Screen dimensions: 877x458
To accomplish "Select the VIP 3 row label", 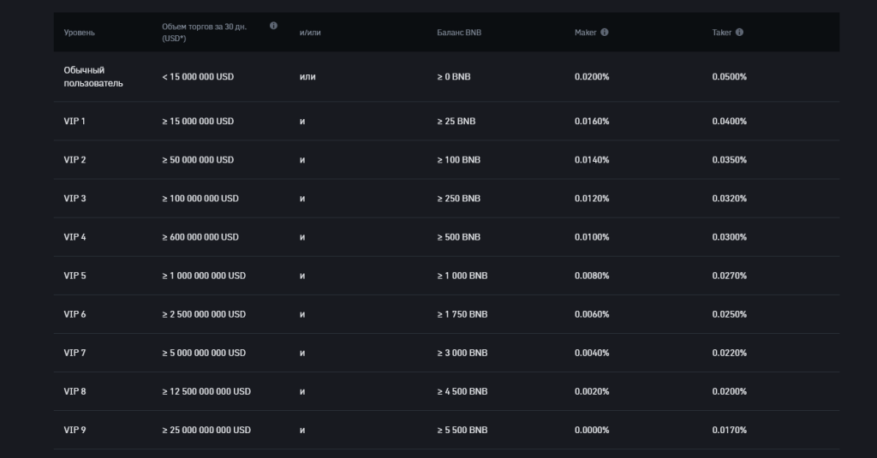I will [x=75, y=199].
